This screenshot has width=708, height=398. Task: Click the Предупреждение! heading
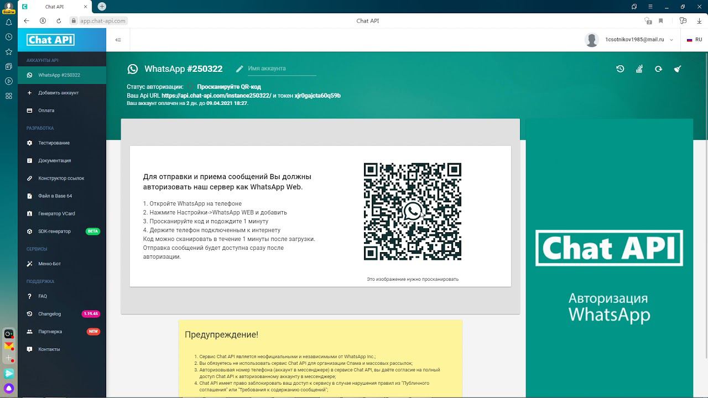(x=221, y=334)
